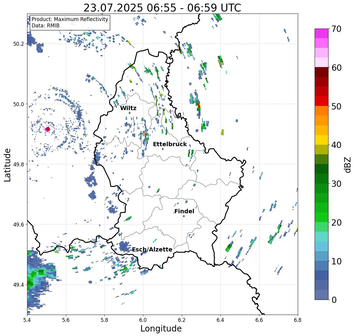The image size is (355, 336).
Task: Click the orange colorbar segment just above 50
Action: tap(322, 111)
